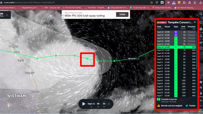Viewport: 203px width, 114px height.
Task: Toggle the precipitation droplet layer icon
Action: coord(201,93)
